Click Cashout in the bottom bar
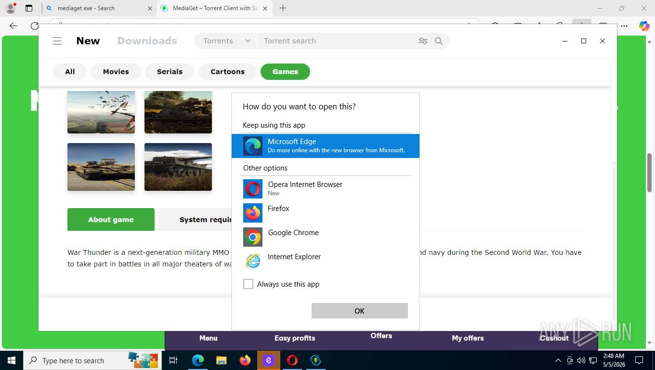The image size is (655, 370). (x=554, y=338)
